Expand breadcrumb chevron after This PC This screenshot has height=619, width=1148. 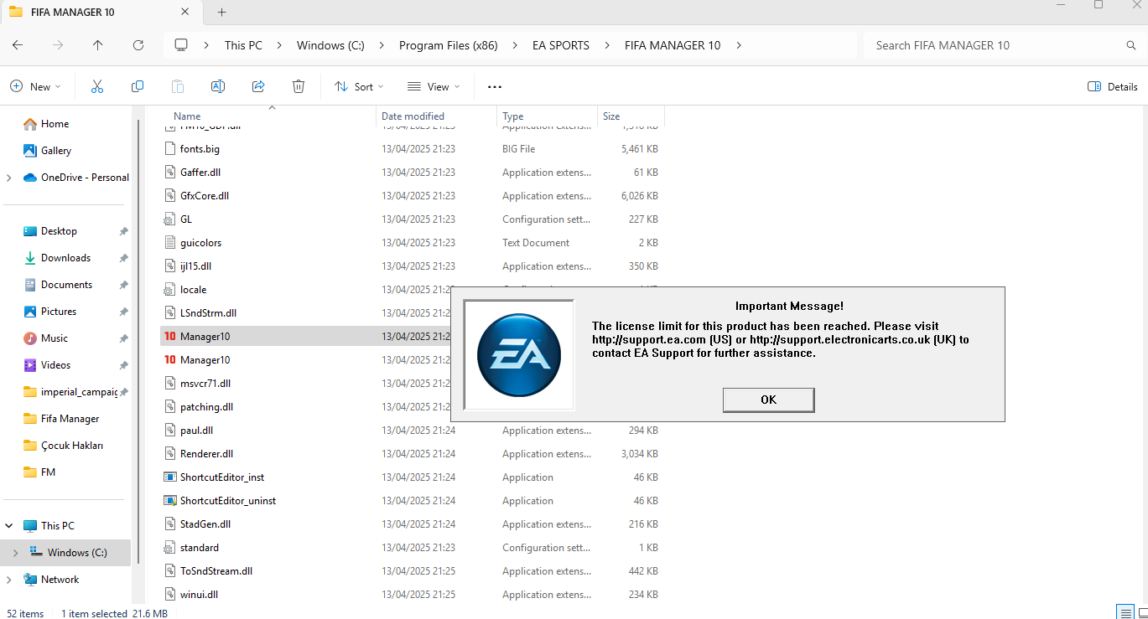pyautogui.click(x=279, y=45)
